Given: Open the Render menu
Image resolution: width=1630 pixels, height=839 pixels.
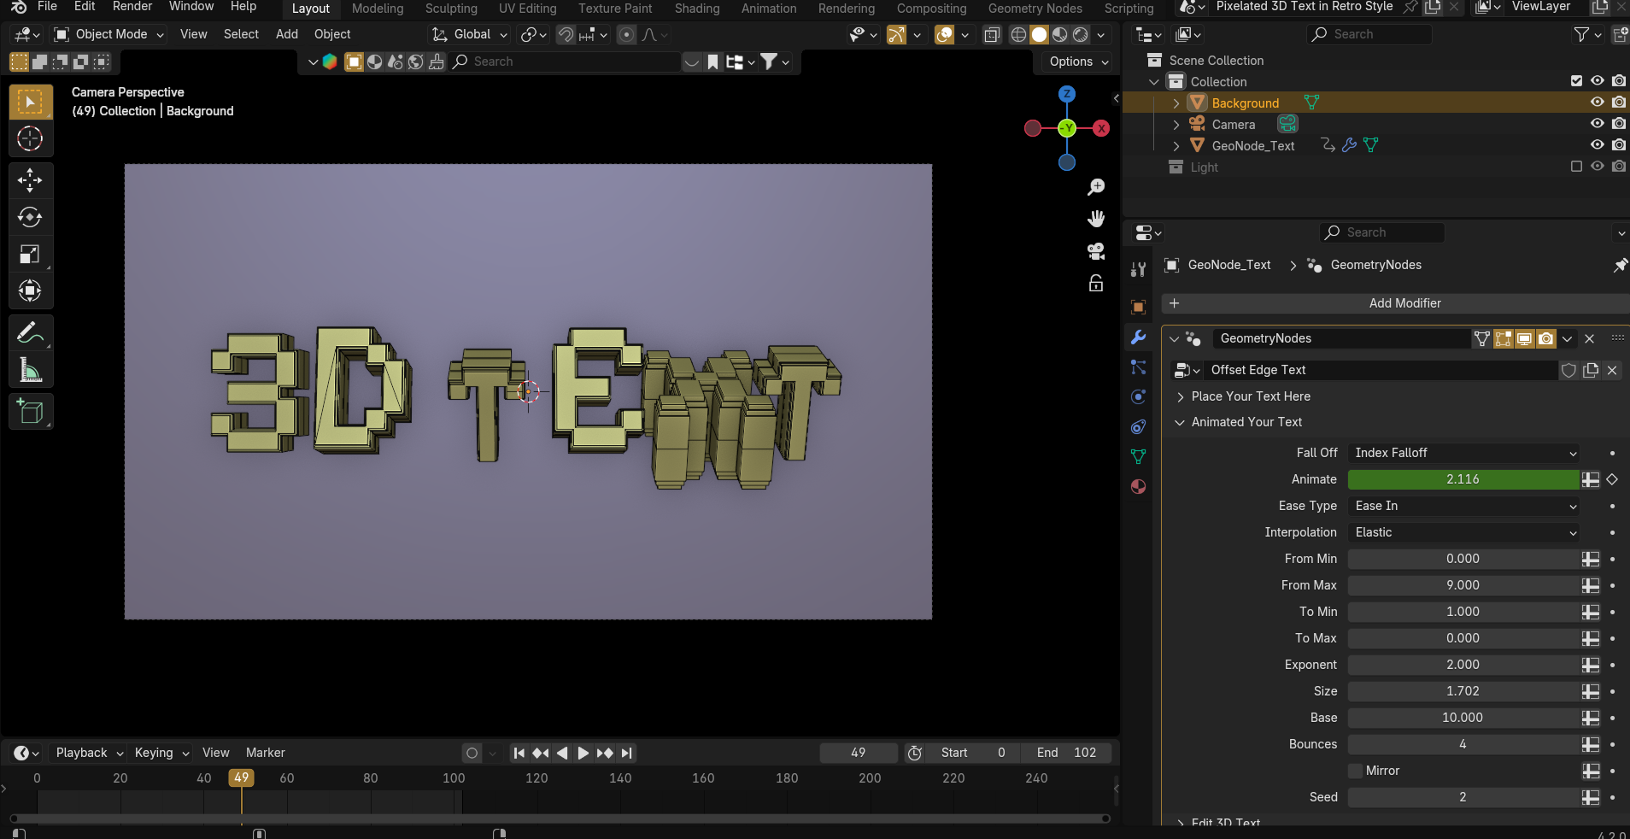Looking at the screenshot, I should coord(132,7).
